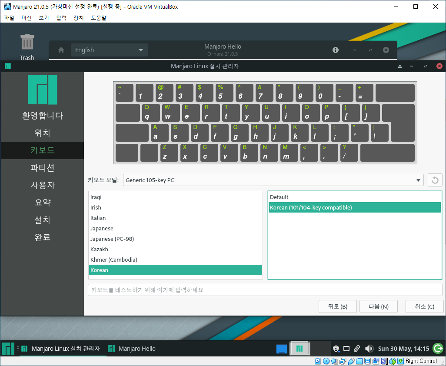Select Japanese keyboard layout
The width and height of the screenshot is (446, 366).
176,229
